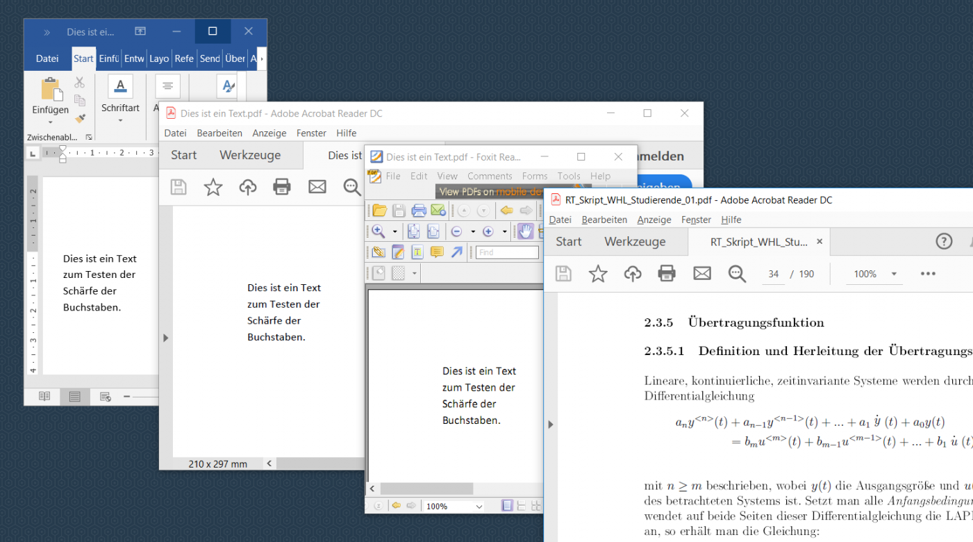
Task: Select Foxit single page layout in status bar
Action: click(507, 506)
